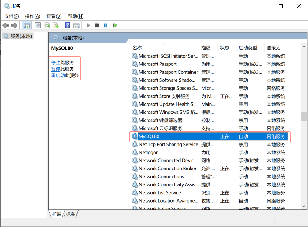This screenshot has width=308, height=227.
Task: Click the vertical scrollbar thumb
Action: click(x=304, y=117)
